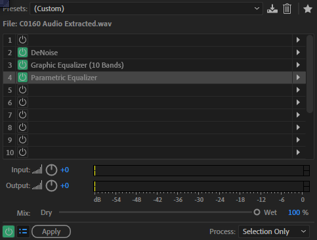Delete the current preset using trash icon
Viewport: 317px width, 240px height.
click(287, 9)
